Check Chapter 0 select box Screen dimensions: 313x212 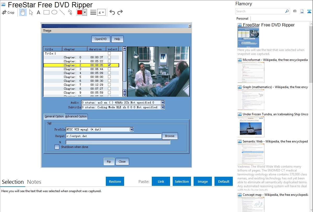[x=109, y=57]
